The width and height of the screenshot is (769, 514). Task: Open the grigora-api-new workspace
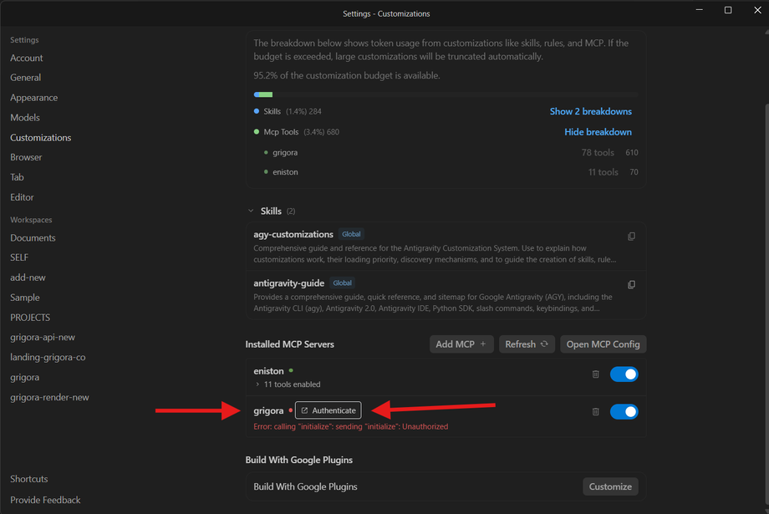[x=43, y=338]
